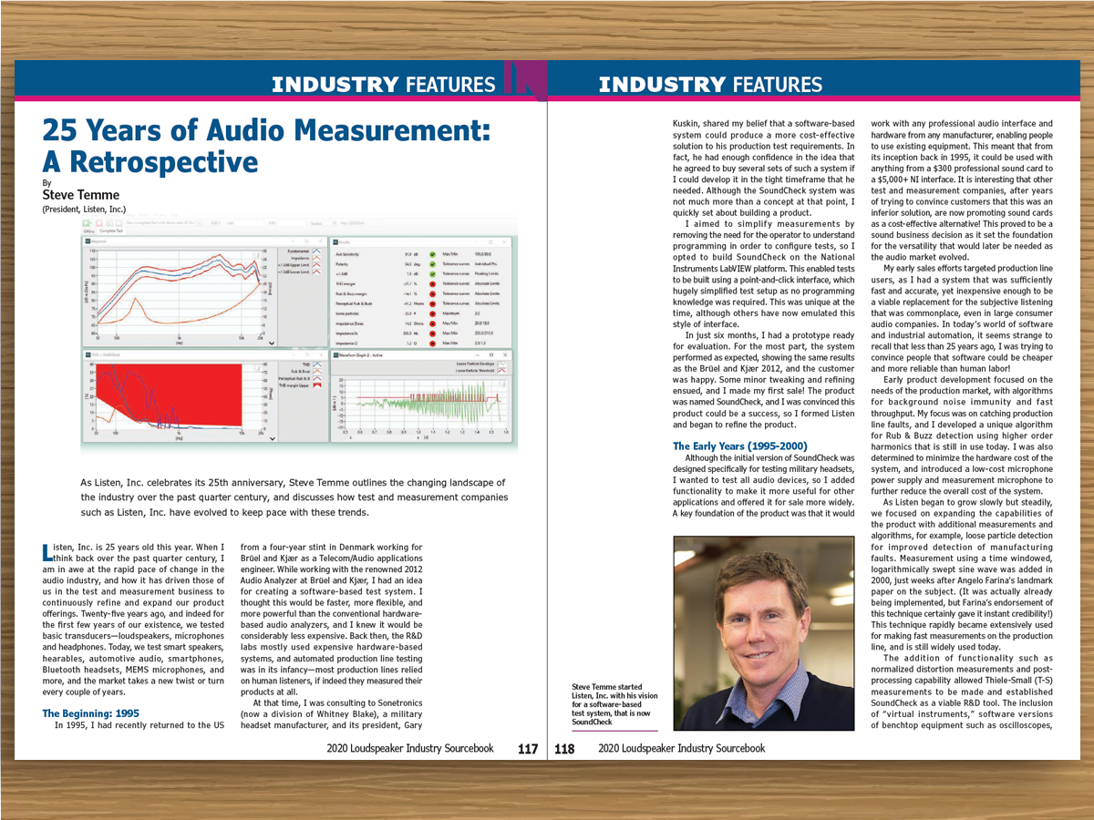Screen dimensions: 1094x820
Task: Click the THD margin Upper red legend swatch
Action: (x=316, y=385)
